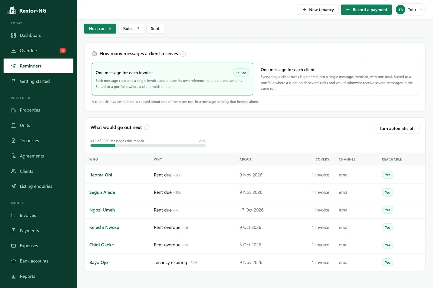The image size is (433, 288).
Task: Click the TB avatar circle
Action: 401,10
